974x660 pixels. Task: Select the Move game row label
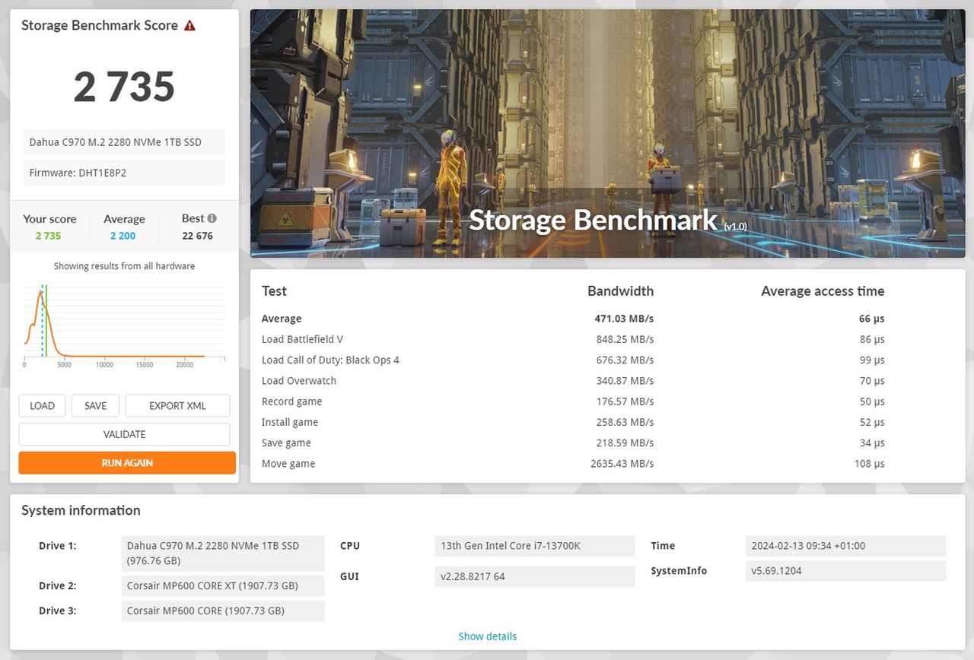click(288, 464)
